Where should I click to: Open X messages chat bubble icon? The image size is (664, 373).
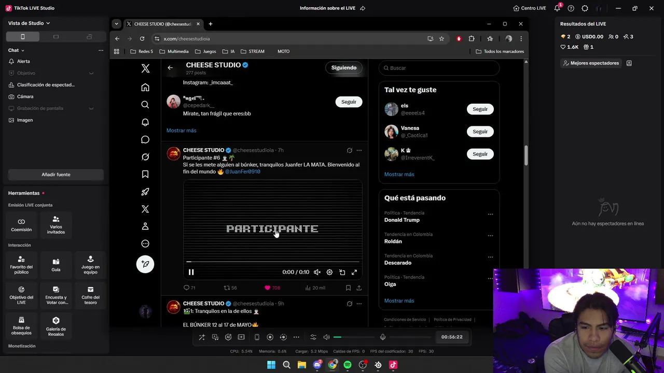(x=145, y=139)
